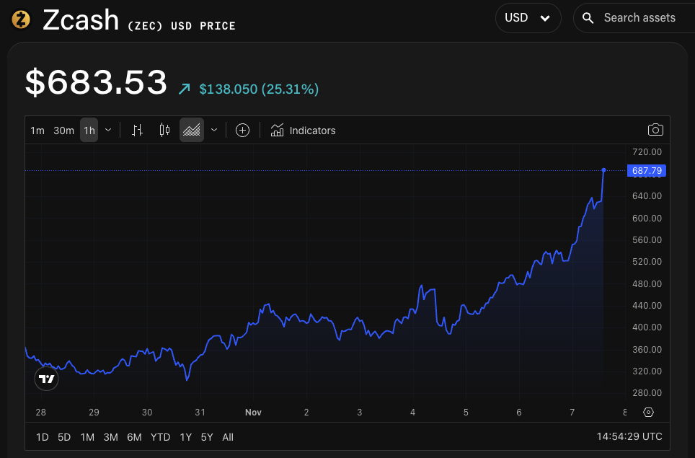Switch to the YTD range tab
The image size is (695, 458).
pos(160,437)
